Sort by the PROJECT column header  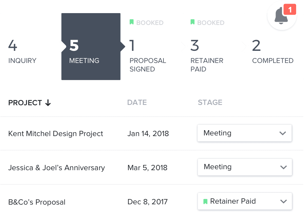tap(25, 103)
